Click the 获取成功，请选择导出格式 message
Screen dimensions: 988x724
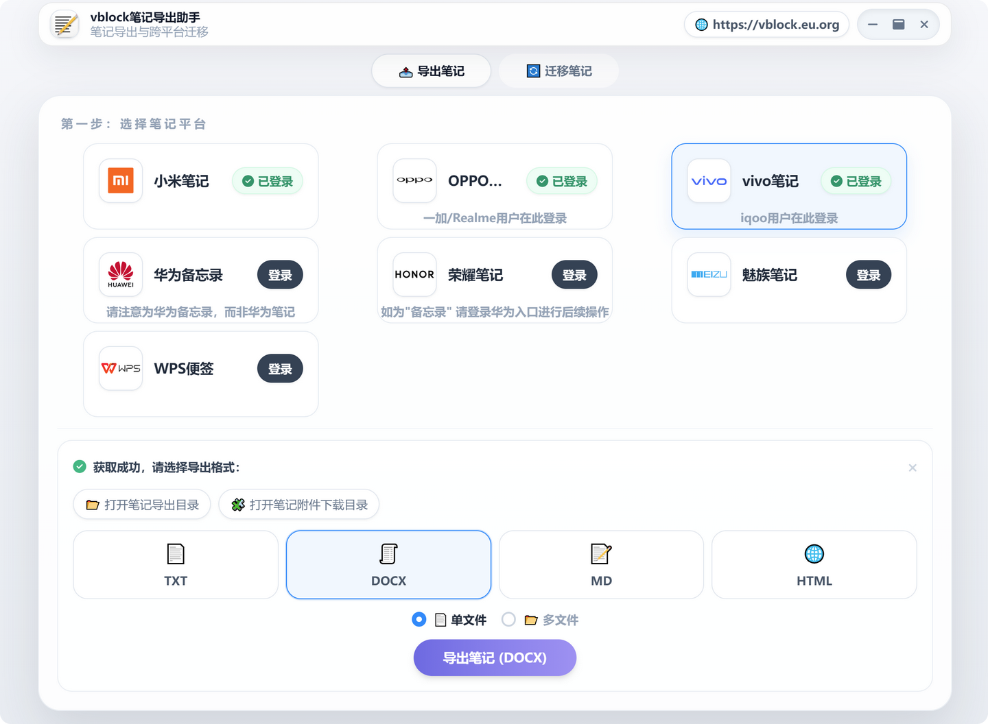point(167,468)
